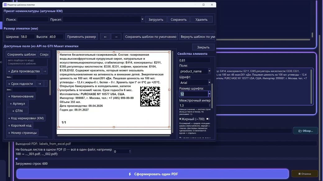Add the Короткий код field
Viewport: 323px width, 181px height.
(20, 125)
